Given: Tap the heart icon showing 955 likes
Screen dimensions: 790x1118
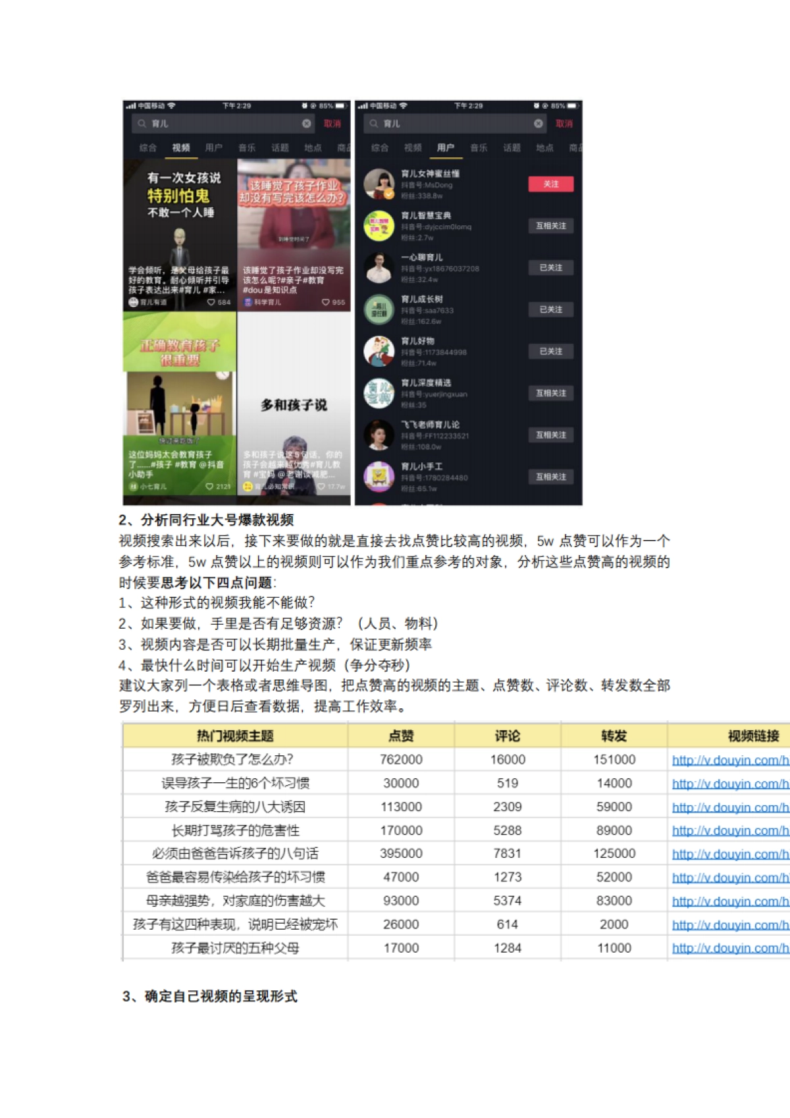Looking at the screenshot, I should click(x=326, y=302).
